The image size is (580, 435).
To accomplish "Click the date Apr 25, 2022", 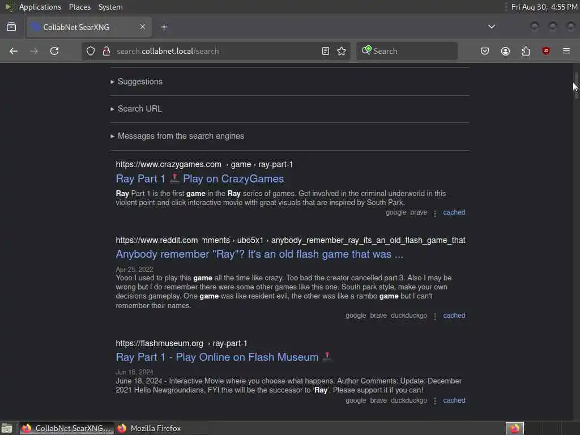I will pyautogui.click(x=134, y=269).
